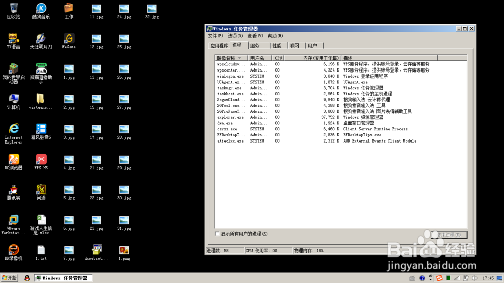The width and height of the screenshot is (504, 283).
Task: Sort by 用户名 column header
Action: click(260, 58)
